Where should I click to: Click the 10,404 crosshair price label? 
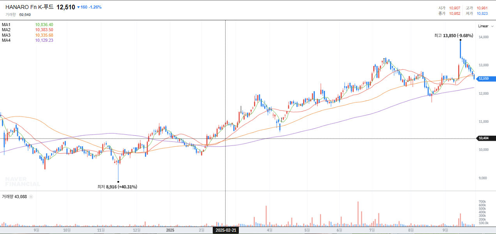coord(486,138)
